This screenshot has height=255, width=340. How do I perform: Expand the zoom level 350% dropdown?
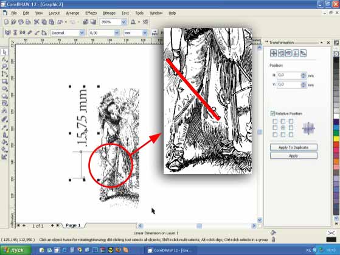click(124, 22)
